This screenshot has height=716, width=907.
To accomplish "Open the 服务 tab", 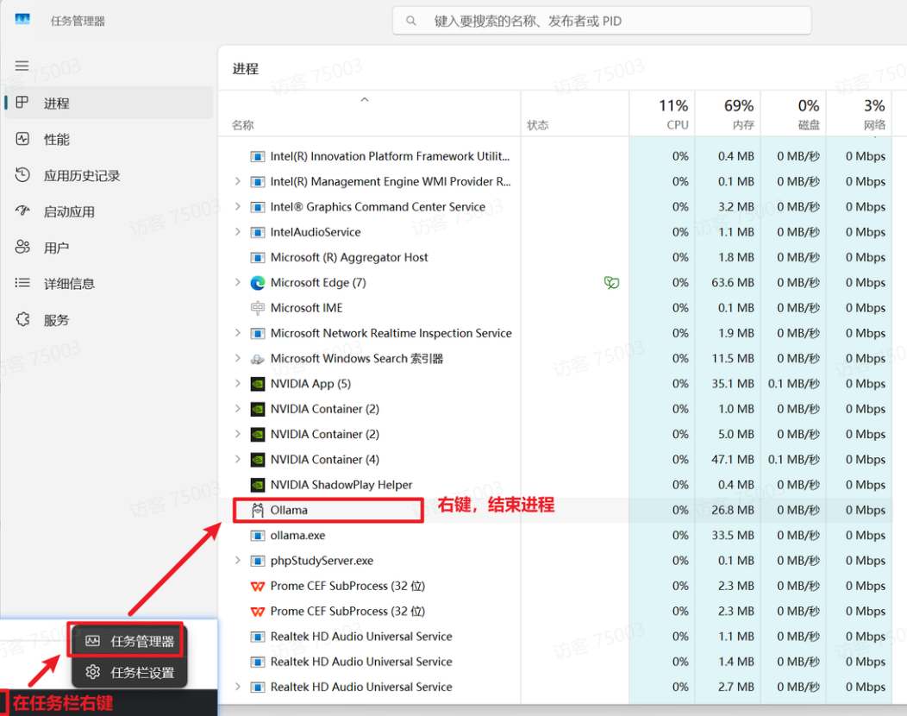I will pyautogui.click(x=109, y=319).
